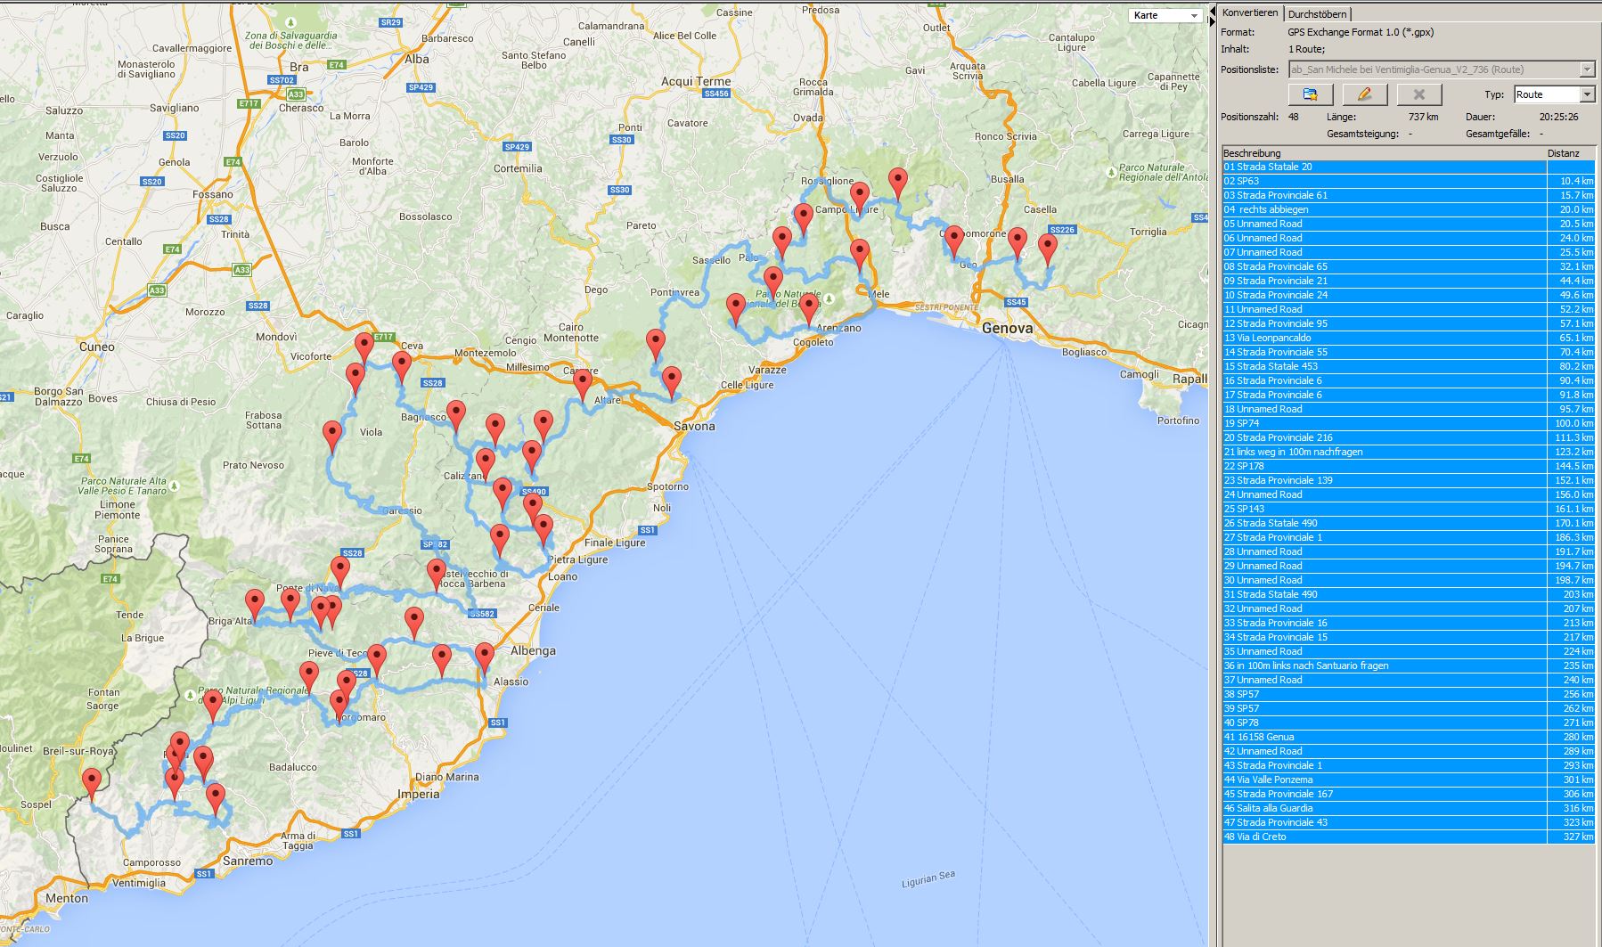Click the grey X delete list button
The width and height of the screenshot is (1602, 947).
pos(1418,94)
